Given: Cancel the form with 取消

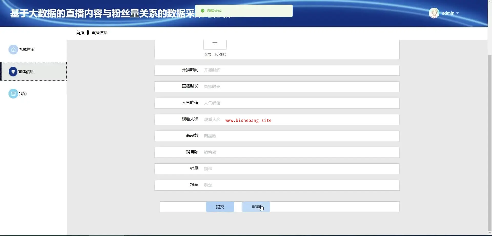Looking at the screenshot, I should pos(256,207).
